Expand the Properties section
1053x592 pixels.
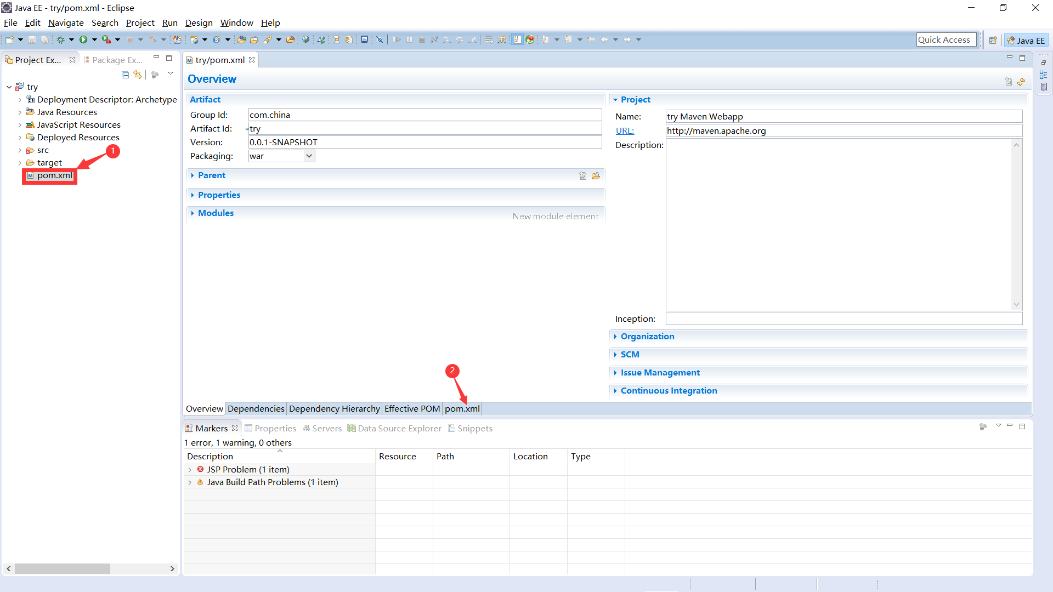pos(219,195)
